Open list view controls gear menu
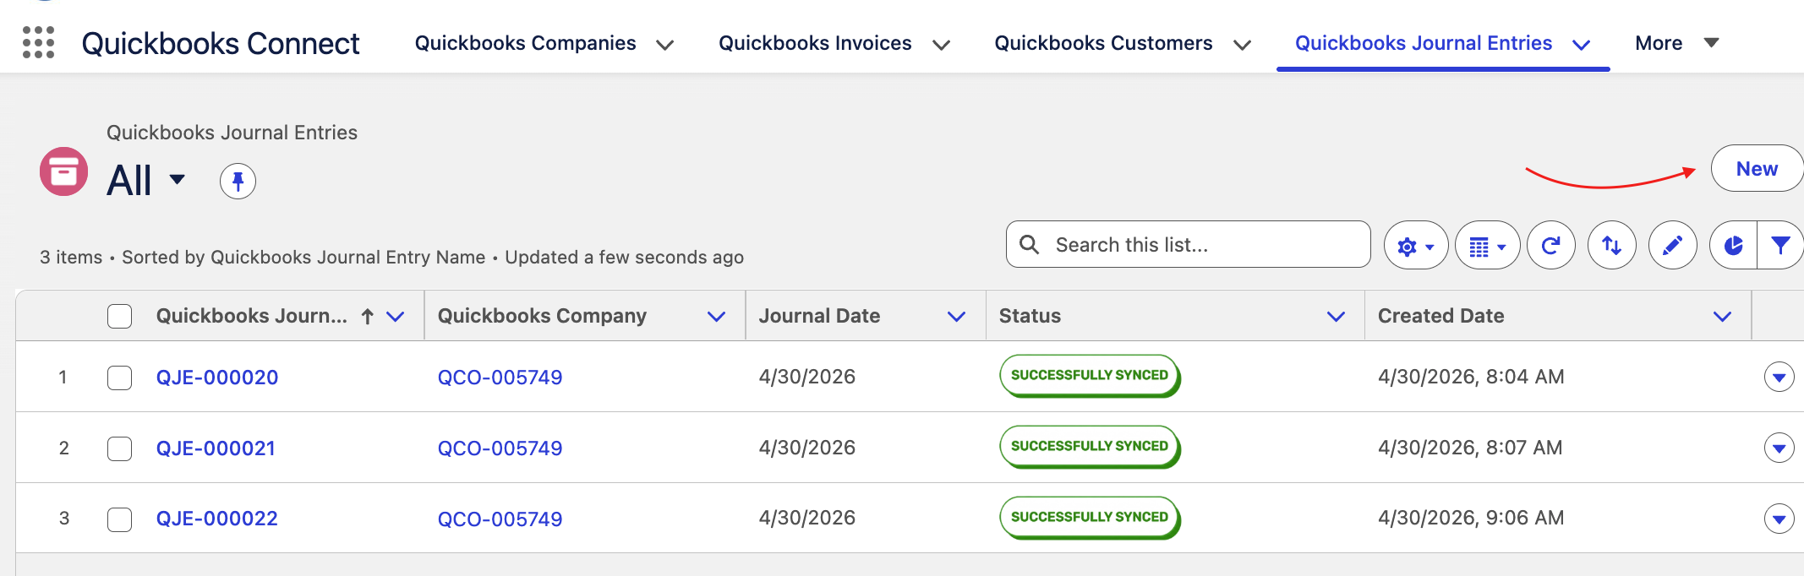This screenshot has width=1804, height=576. coord(1415,246)
